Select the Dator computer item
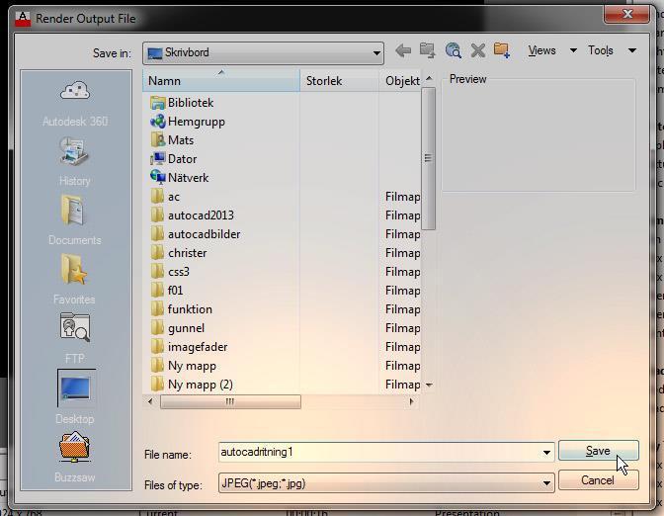Screen dimensions: 664x516 (174, 159)
